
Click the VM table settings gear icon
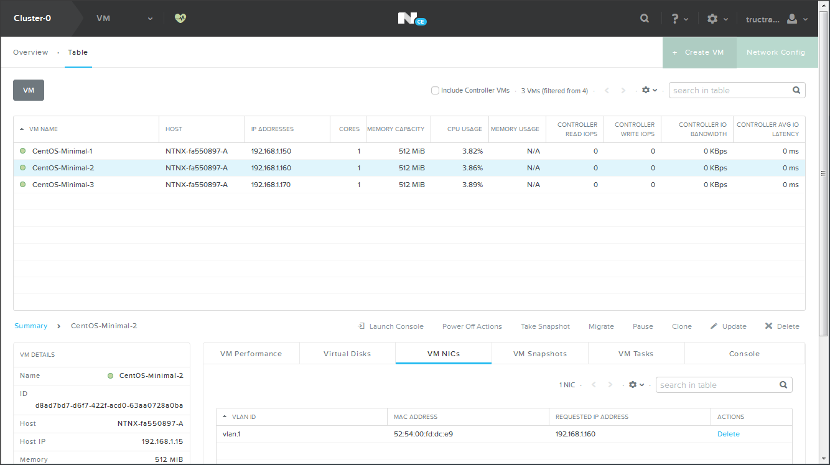pos(646,90)
